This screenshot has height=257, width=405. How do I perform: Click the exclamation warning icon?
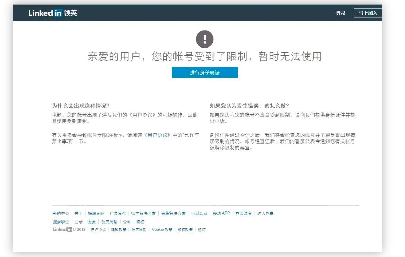tap(205, 39)
